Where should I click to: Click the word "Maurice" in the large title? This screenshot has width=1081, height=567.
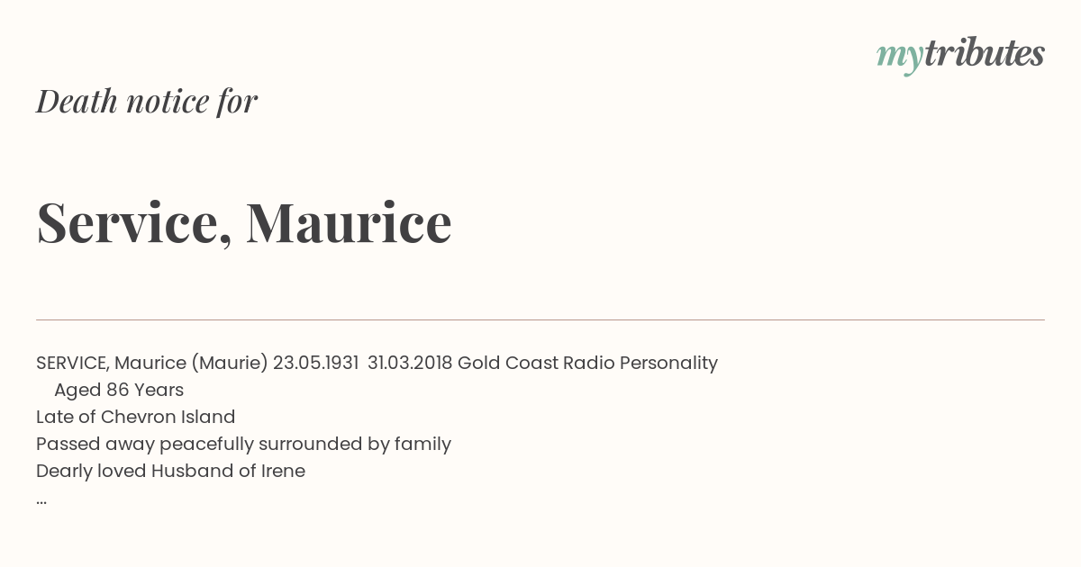click(x=349, y=222)
